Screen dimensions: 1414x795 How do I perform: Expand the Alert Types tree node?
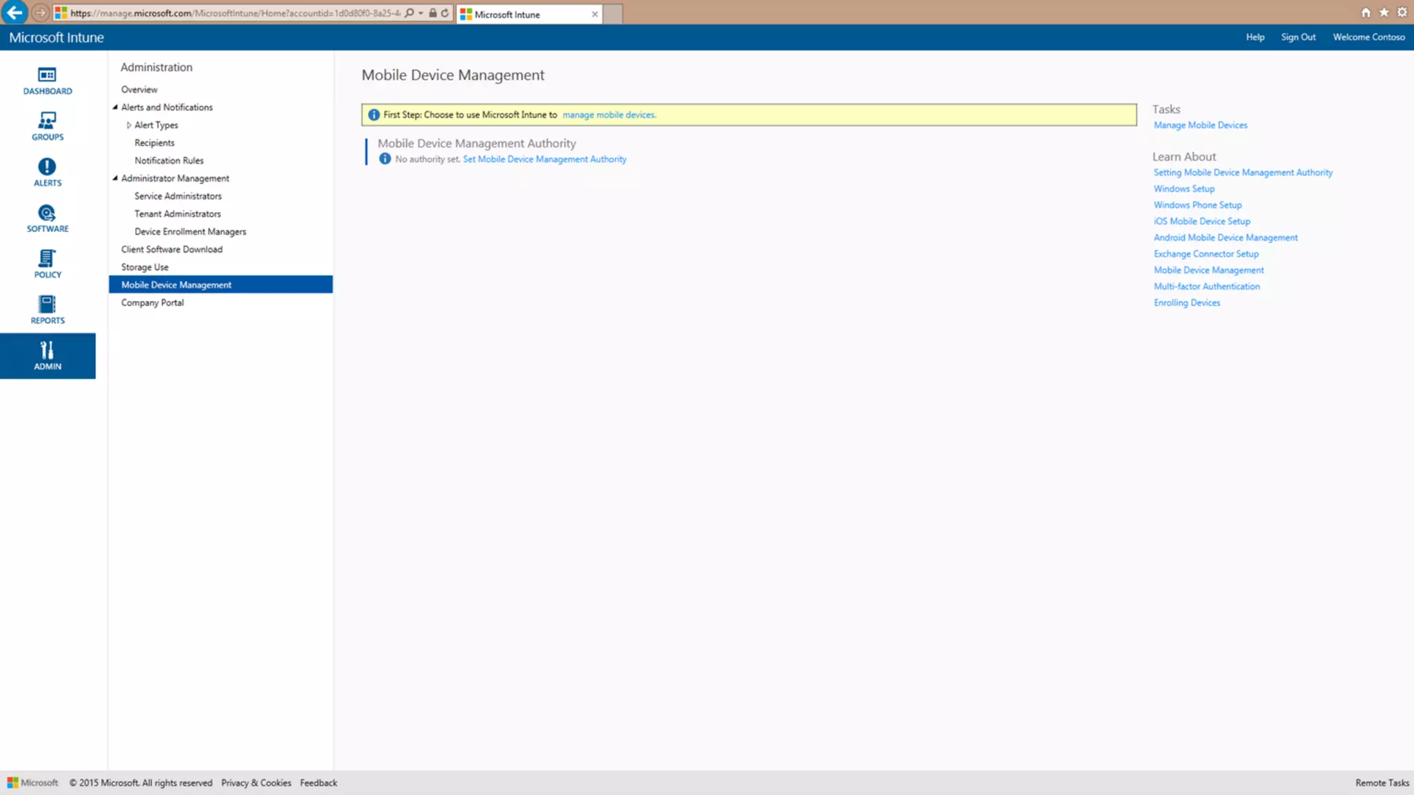coord(128,125)
